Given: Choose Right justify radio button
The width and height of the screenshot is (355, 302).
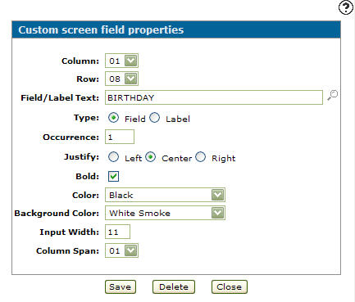Looking at the screenshot, I should (x=201, y=157).
